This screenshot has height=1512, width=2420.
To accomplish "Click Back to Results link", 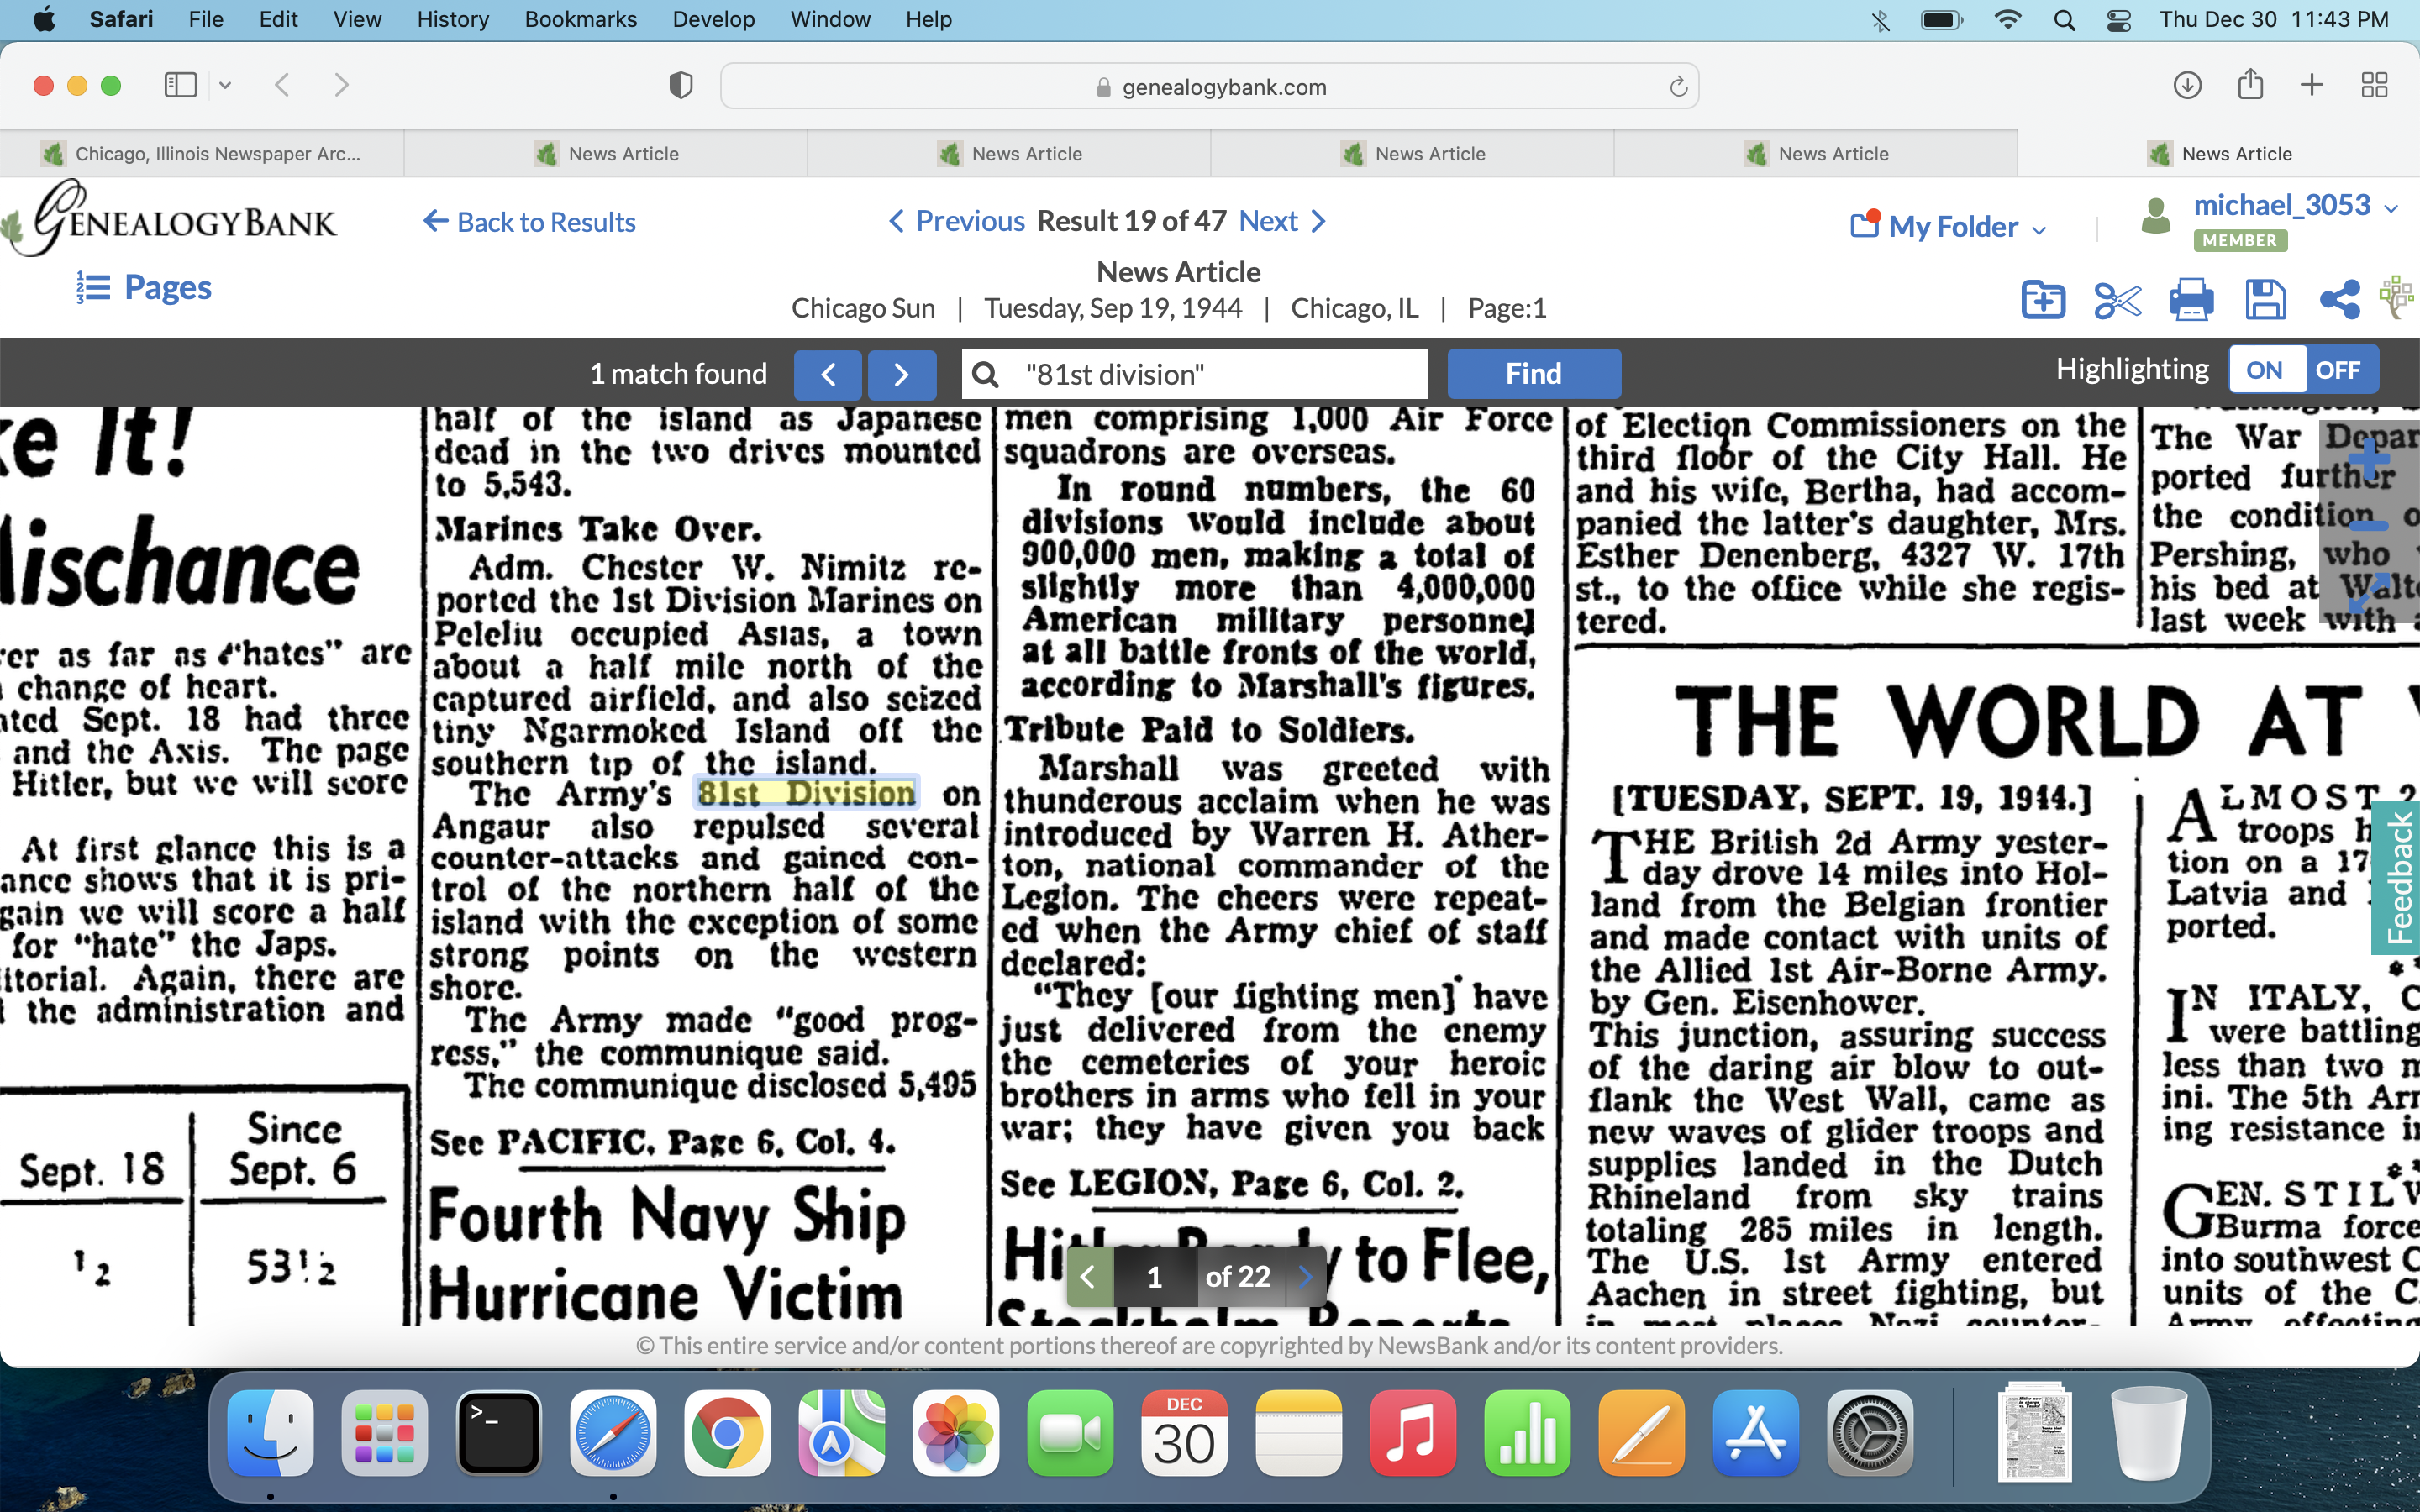I will point(529,222).
